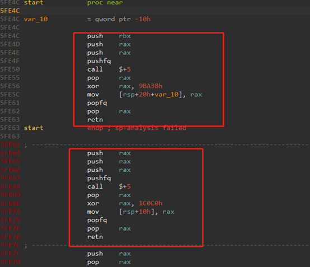Click address 5FE65 in the listing
The width and height of the screenshot is (310, 267).
10,162
